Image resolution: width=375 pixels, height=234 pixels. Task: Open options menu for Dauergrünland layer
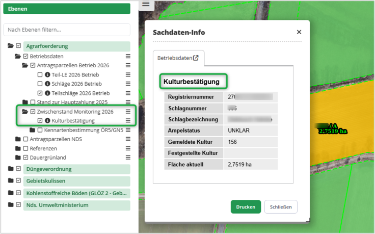click(x=128, y=158)
